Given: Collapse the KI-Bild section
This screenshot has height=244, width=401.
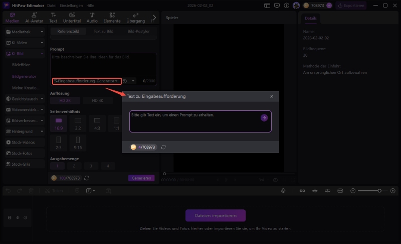Looking at the screenshot, I should coord(25,53).
